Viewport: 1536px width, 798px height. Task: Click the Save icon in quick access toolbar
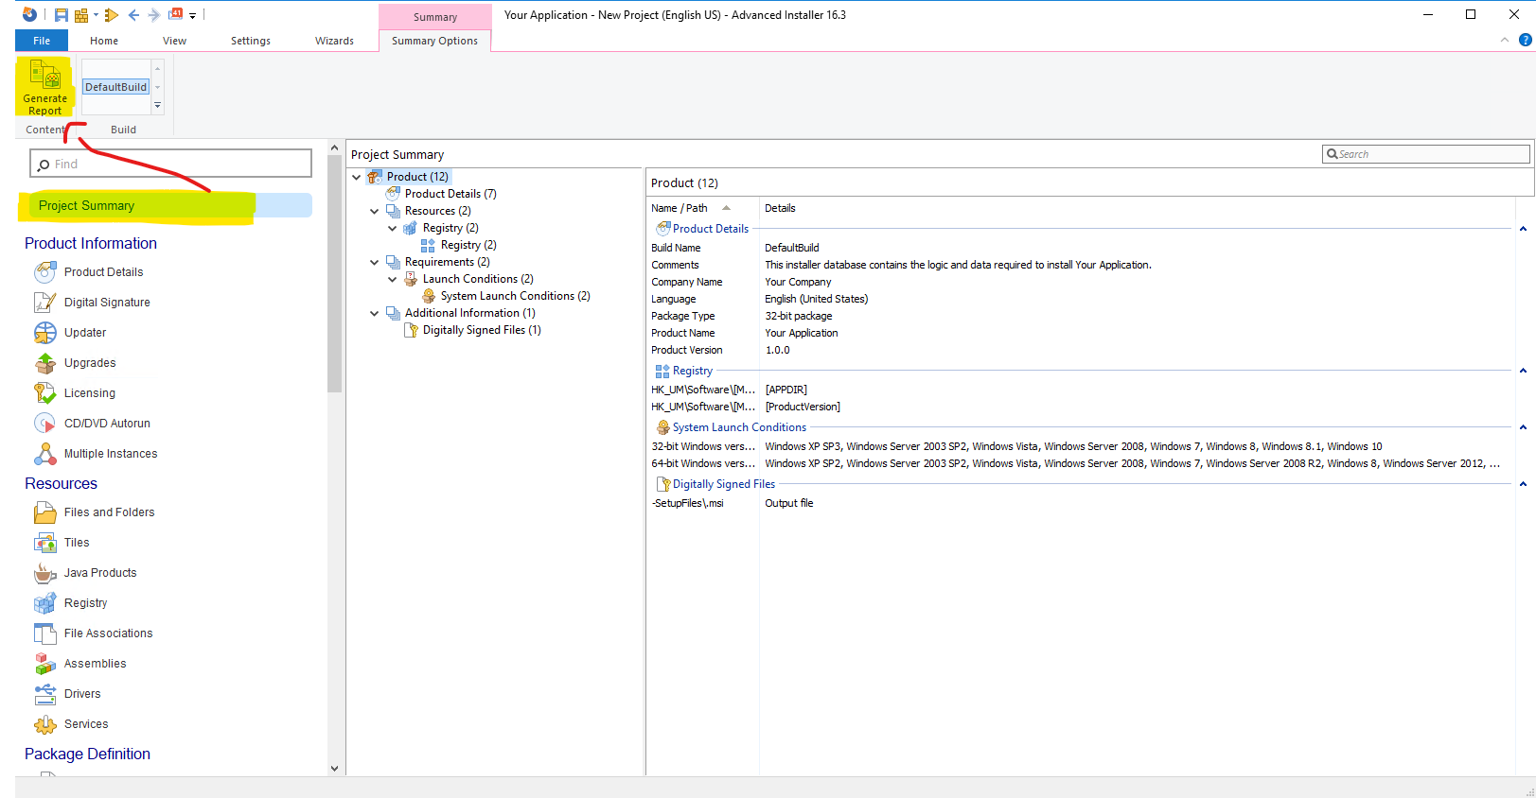pyautogui.click(x=61, y=15)
